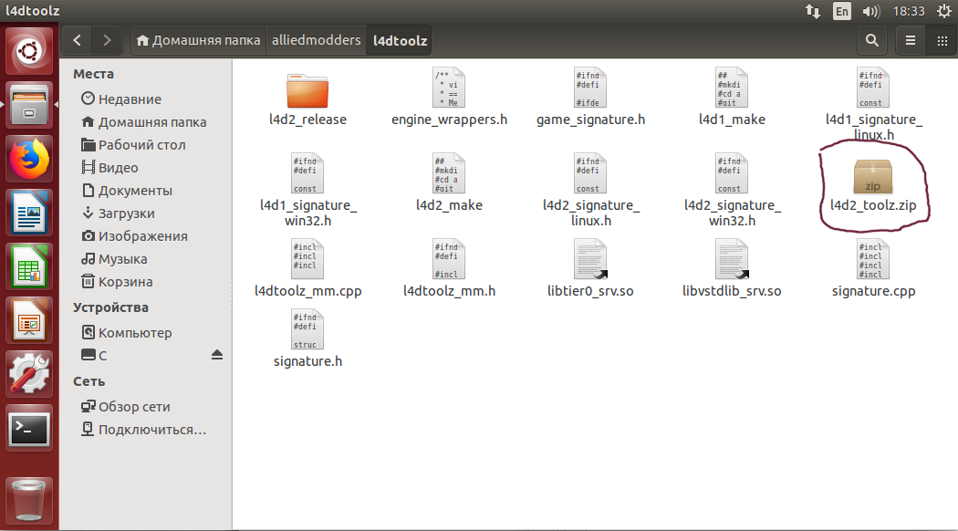Open System Settings wrench-gear launcher icon
Image resolution: width=958 pixels, height=531 pixels.
pyautogui.click(x=28, y=374)
